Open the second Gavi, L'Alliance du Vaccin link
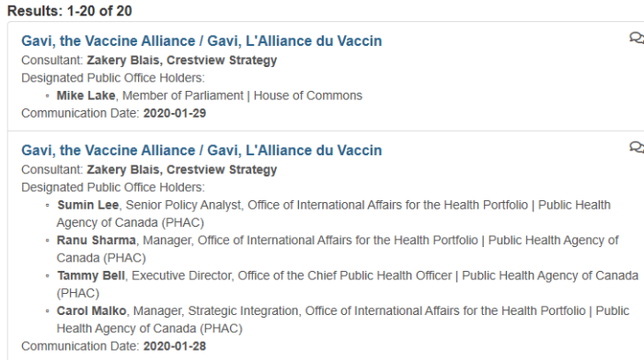 tap(294, 151)
